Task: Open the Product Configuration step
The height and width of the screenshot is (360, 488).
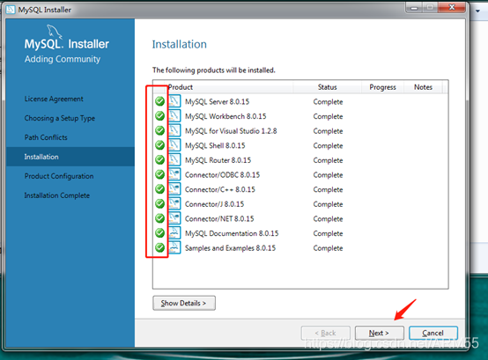Action: 59,176
